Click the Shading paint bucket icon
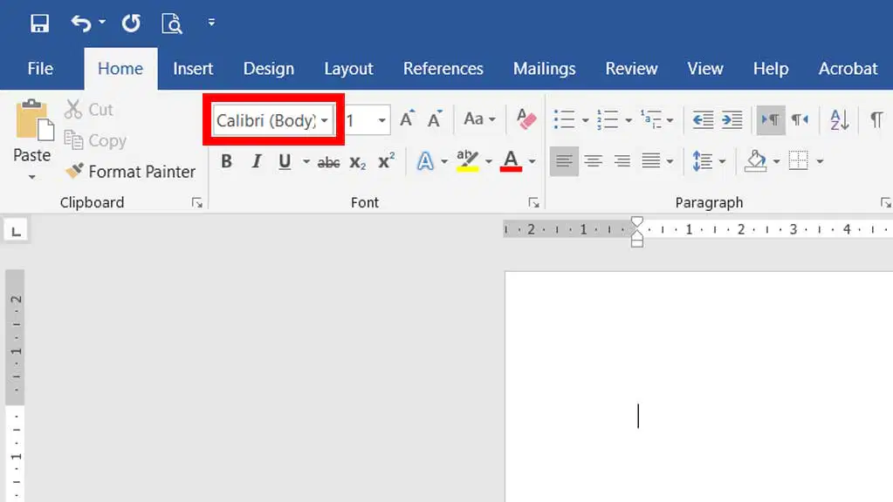 [x=756, y=161]
